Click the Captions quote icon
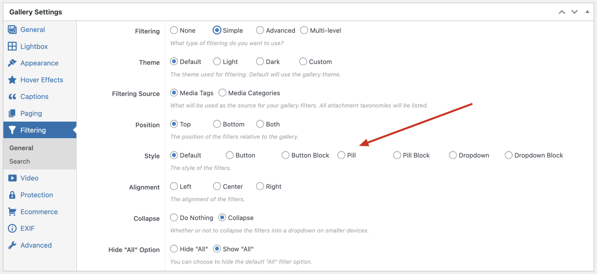The width and height of the screenshot is (597, 274). 12,97
